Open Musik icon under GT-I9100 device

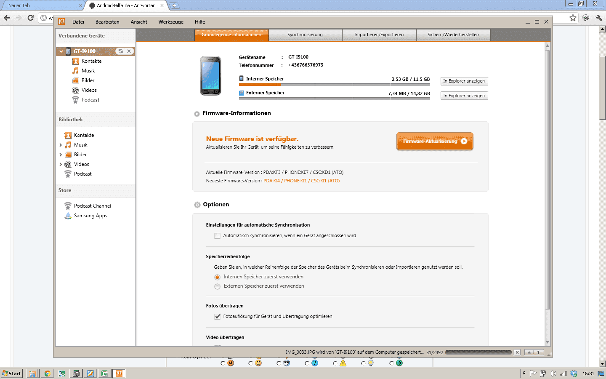75,71
